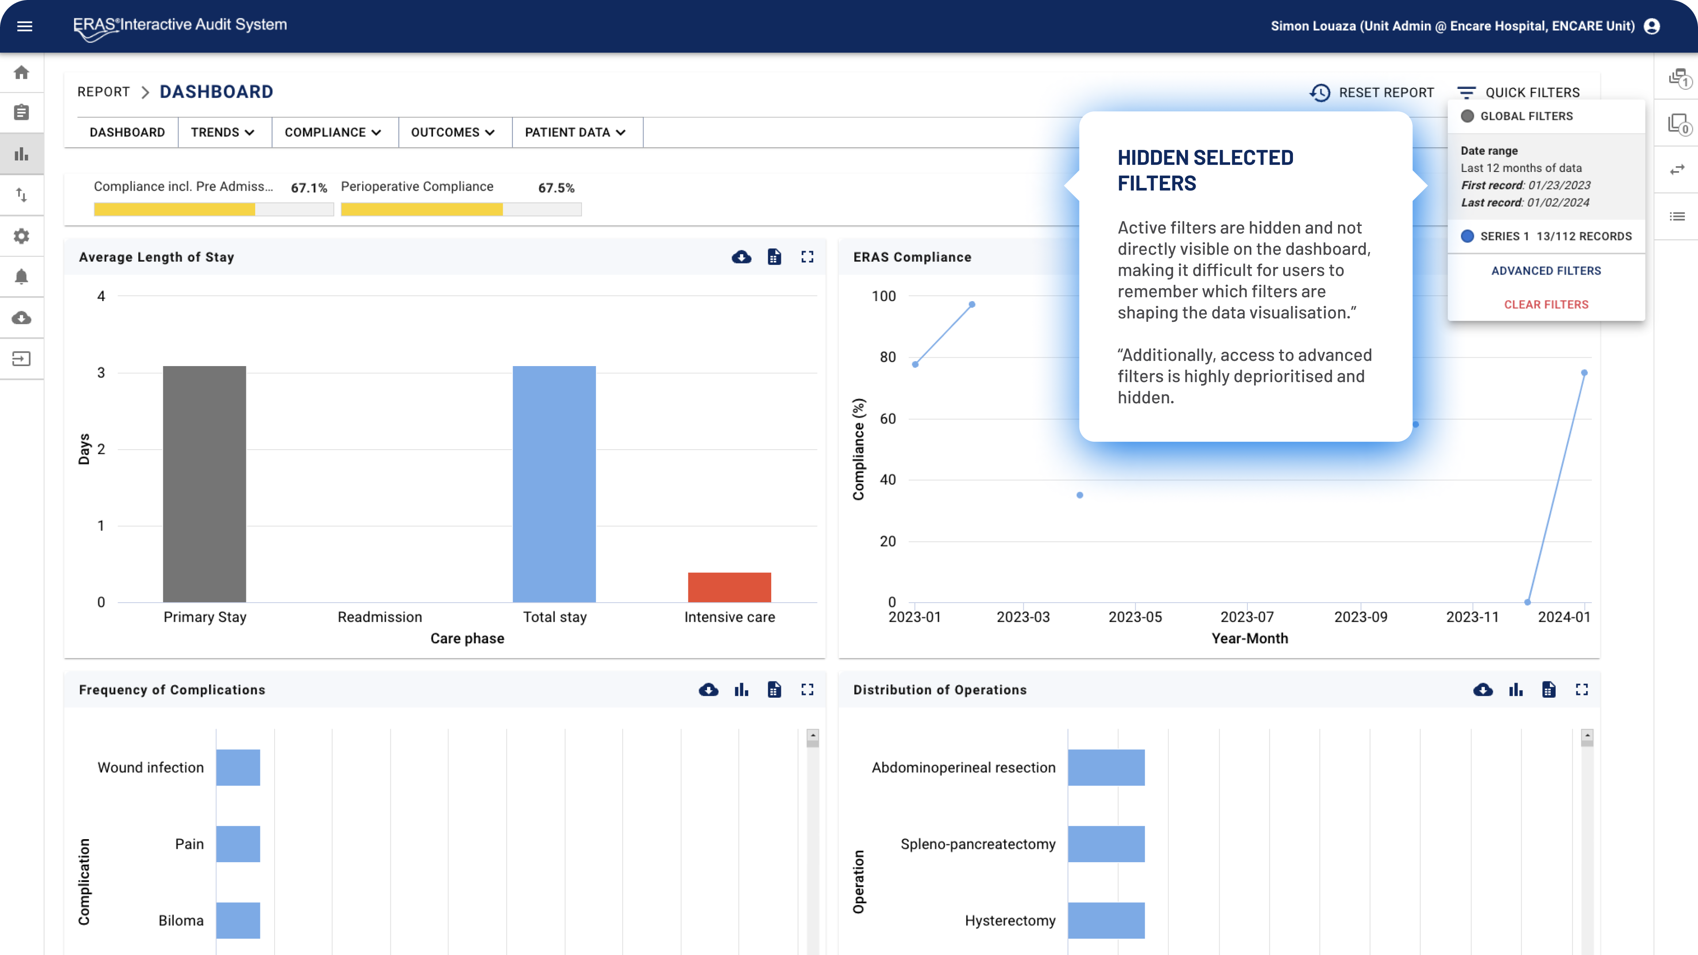Toggle Series 1 13/112 records indicator
1698x955 pixels.
[x=1467, y=236]
